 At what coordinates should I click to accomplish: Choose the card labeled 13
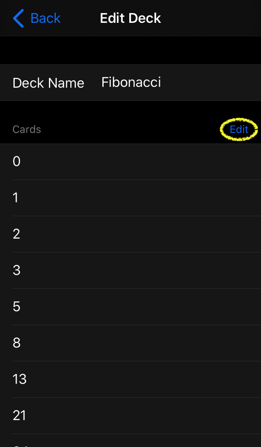(x=130, y=379)
